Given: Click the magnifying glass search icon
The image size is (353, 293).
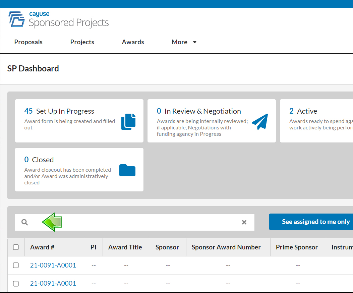Looking at the screenshot, I should 24,222.
